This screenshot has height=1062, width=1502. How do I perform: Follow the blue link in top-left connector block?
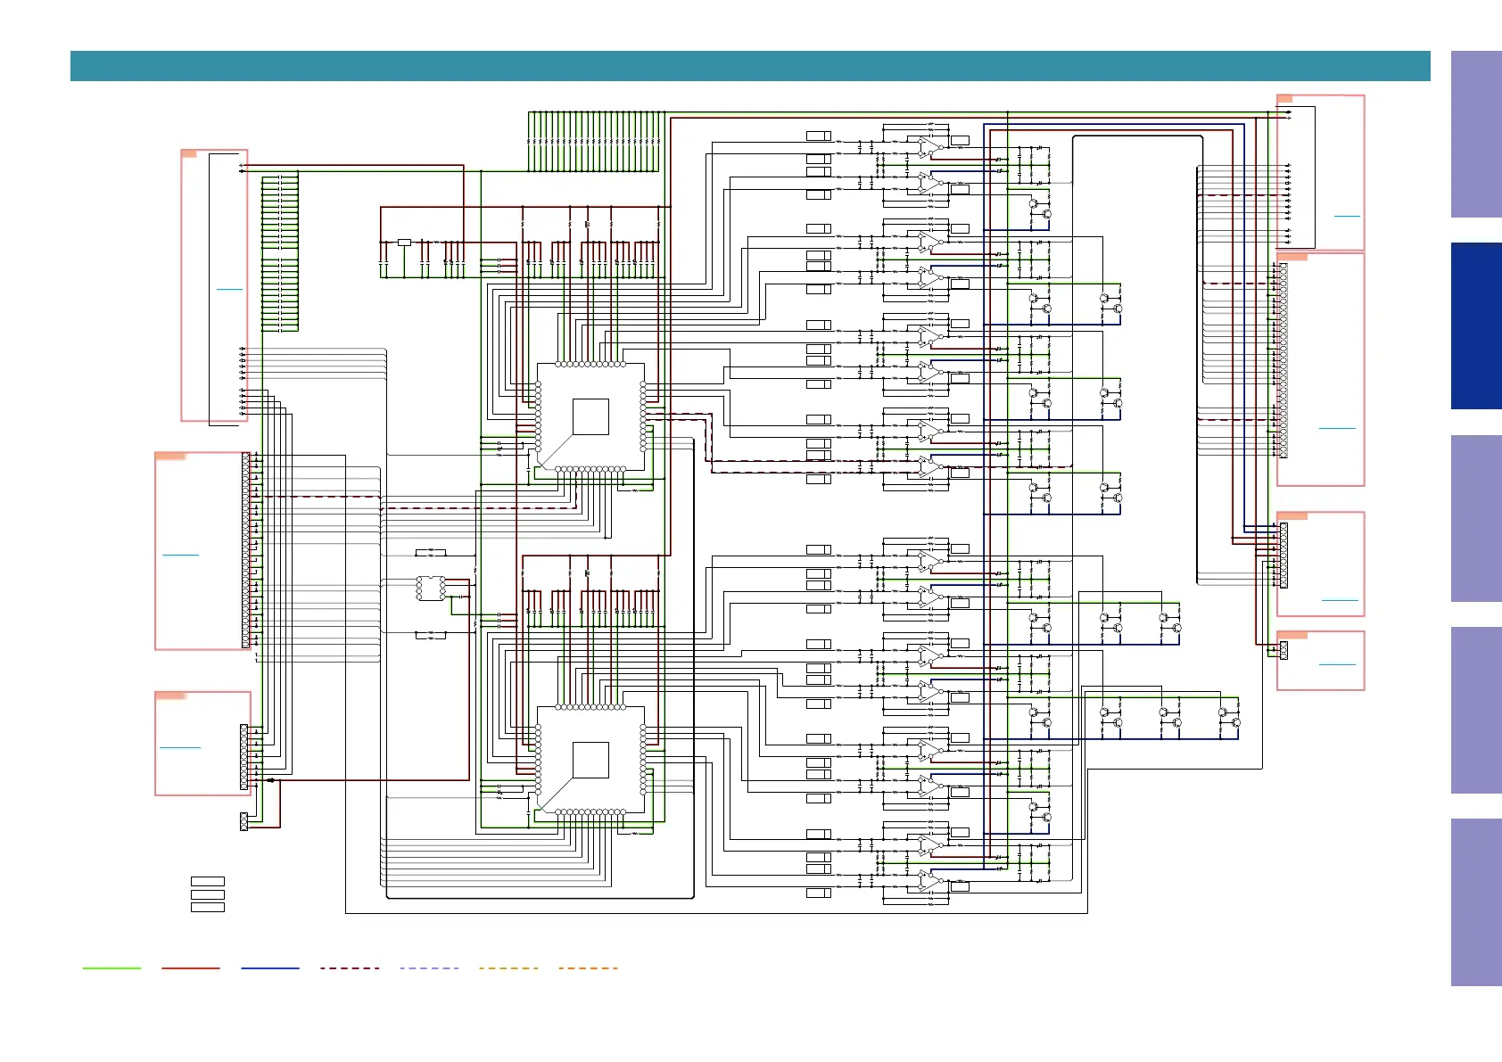229,289
